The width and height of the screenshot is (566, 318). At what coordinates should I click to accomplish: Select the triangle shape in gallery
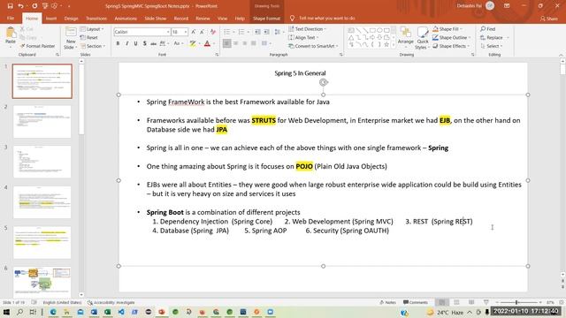point(351,37)
